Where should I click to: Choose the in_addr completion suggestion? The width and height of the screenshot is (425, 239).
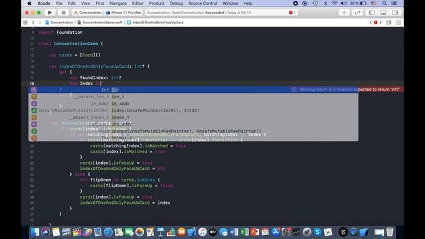tap(193, 104)
